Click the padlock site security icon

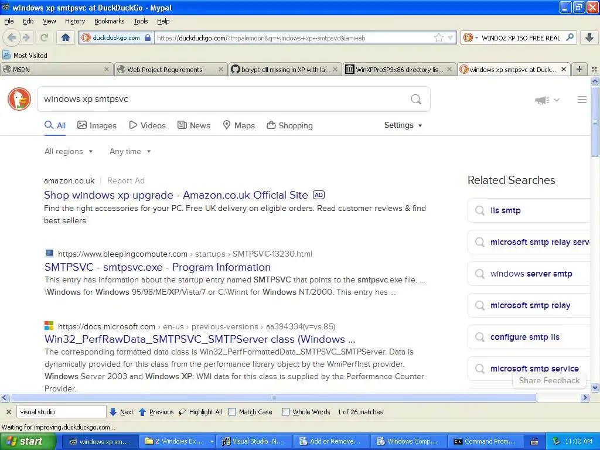(148, 37)
